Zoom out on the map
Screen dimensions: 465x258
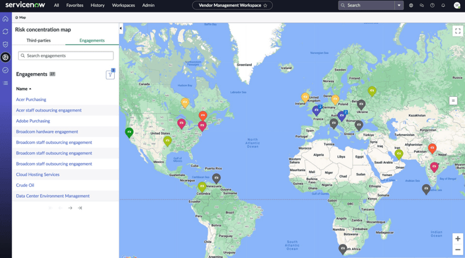point(458,250)
